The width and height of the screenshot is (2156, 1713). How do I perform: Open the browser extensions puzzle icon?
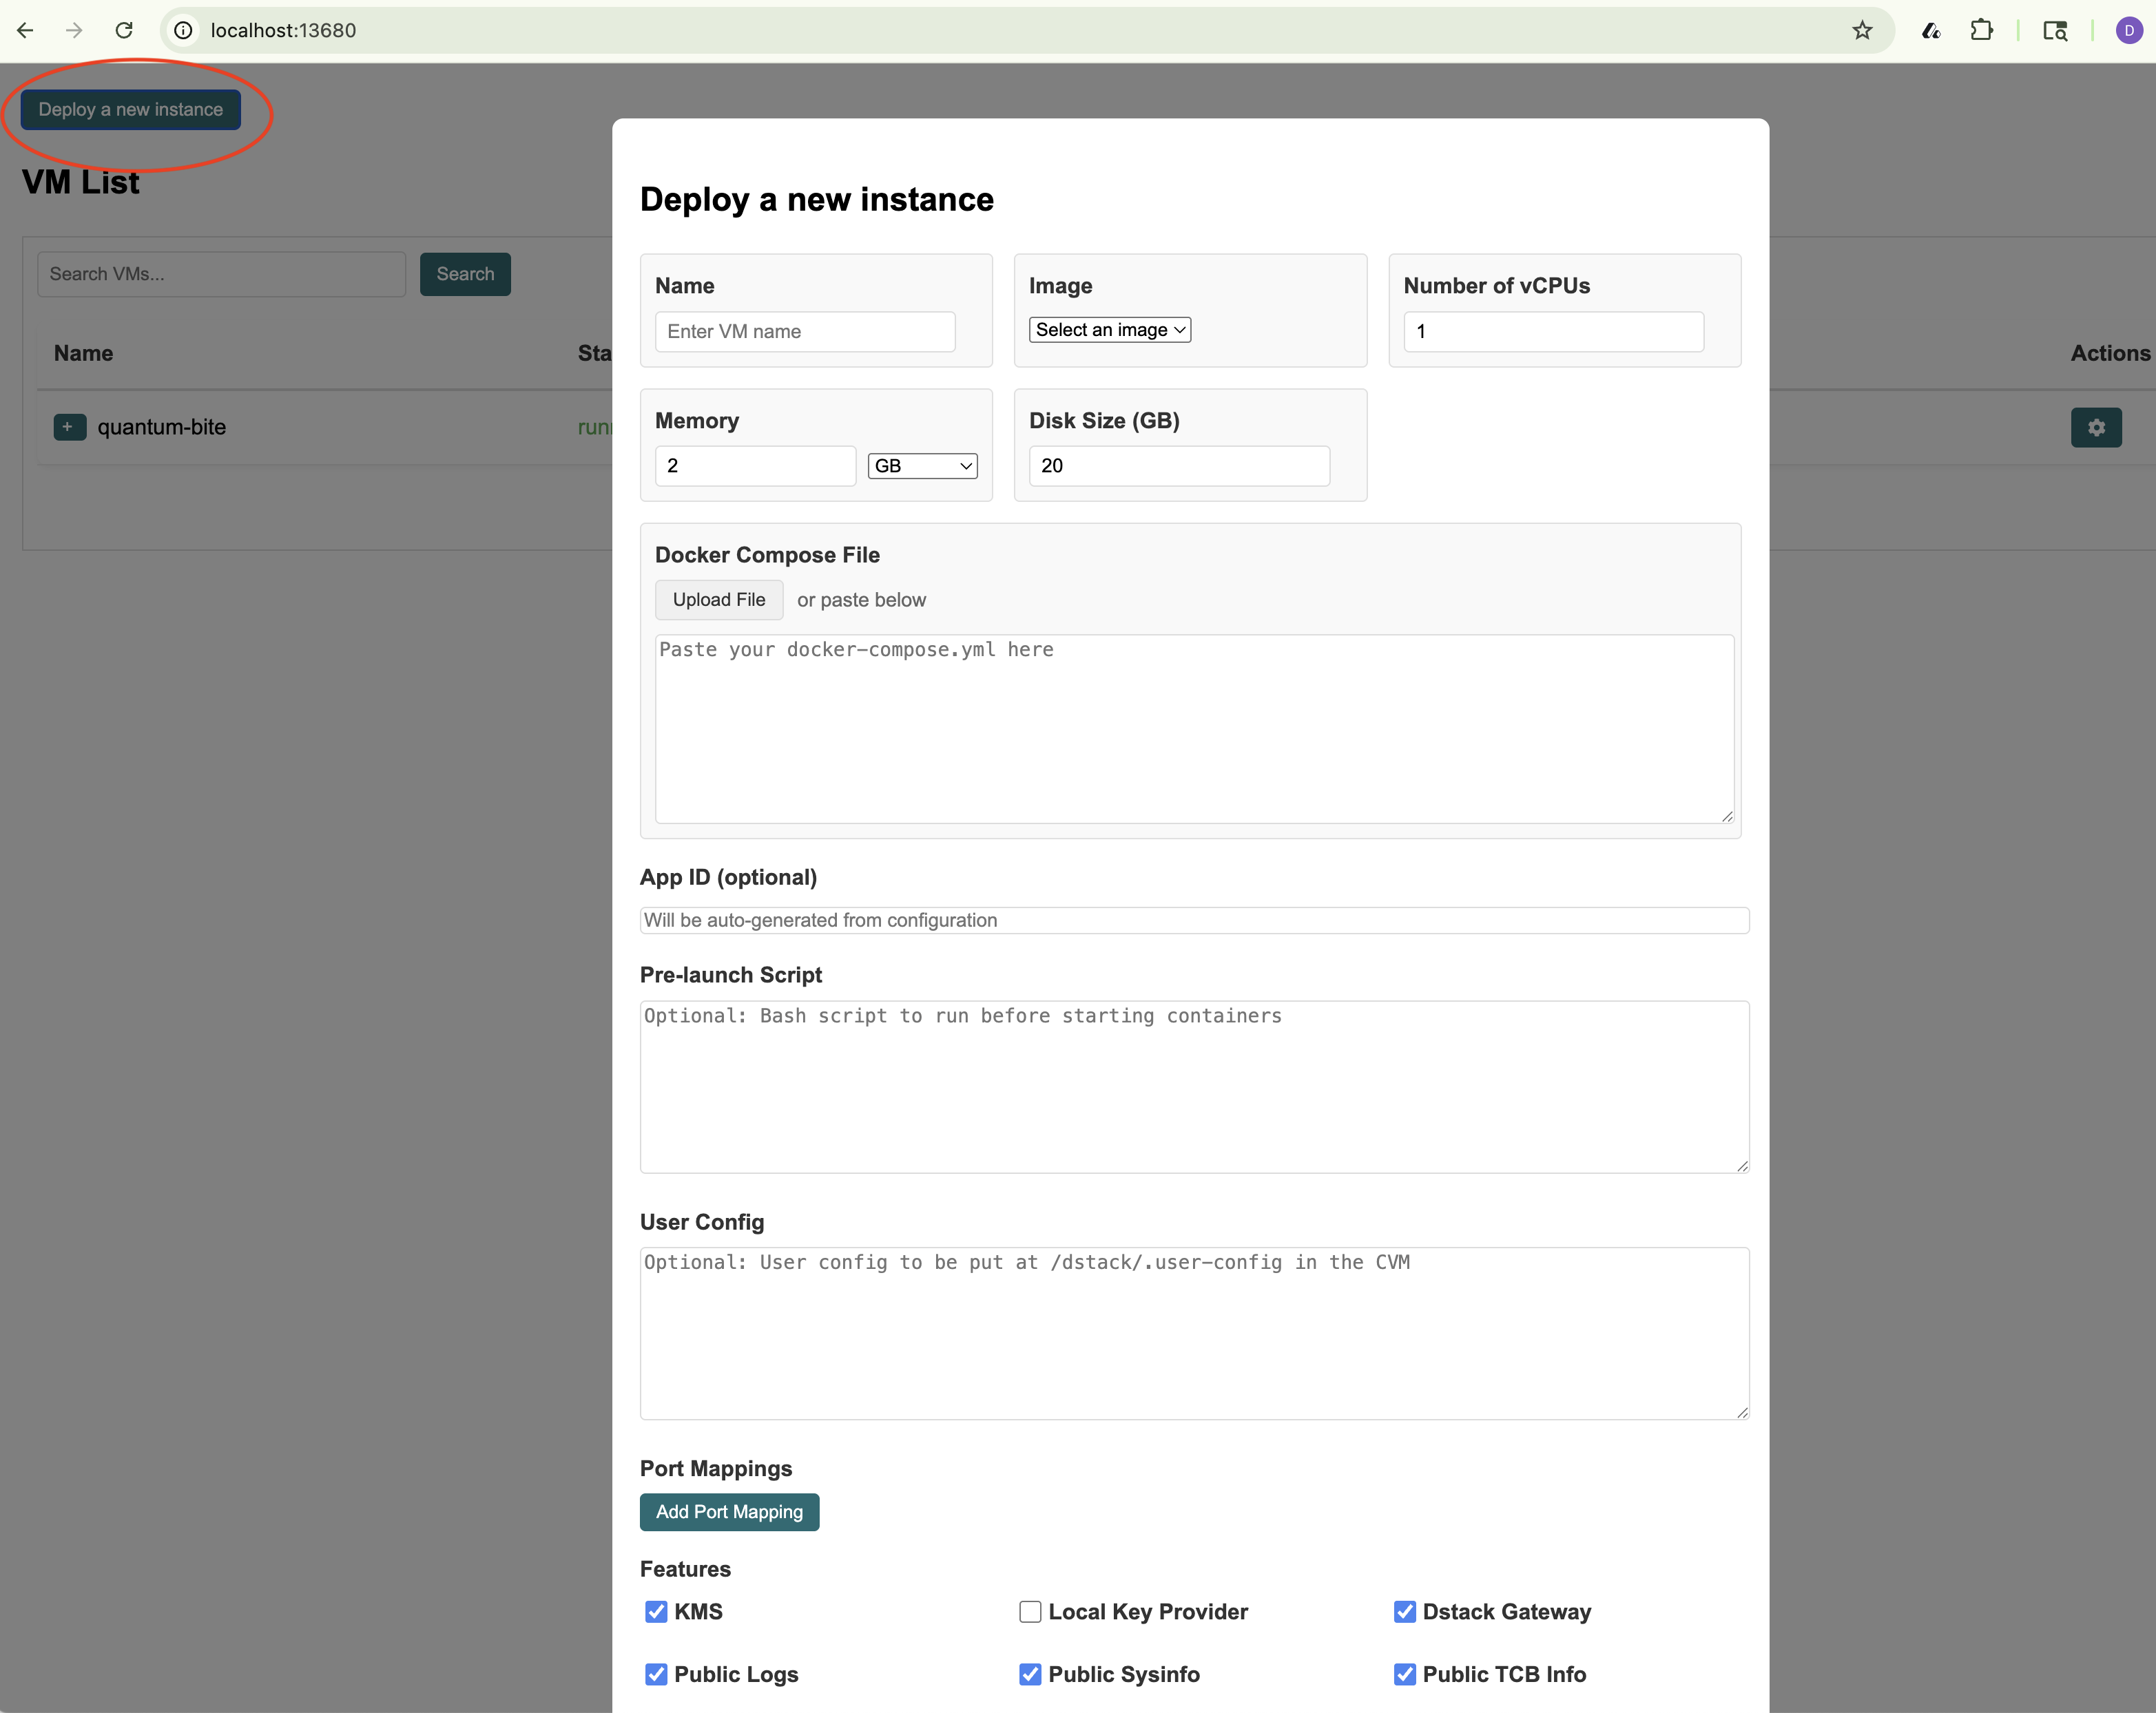(1982, 30)
